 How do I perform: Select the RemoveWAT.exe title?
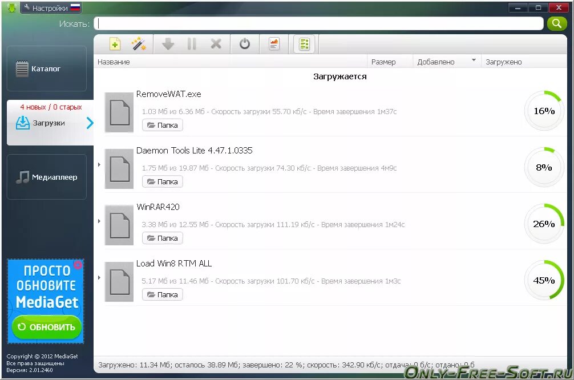click(169, 94)
